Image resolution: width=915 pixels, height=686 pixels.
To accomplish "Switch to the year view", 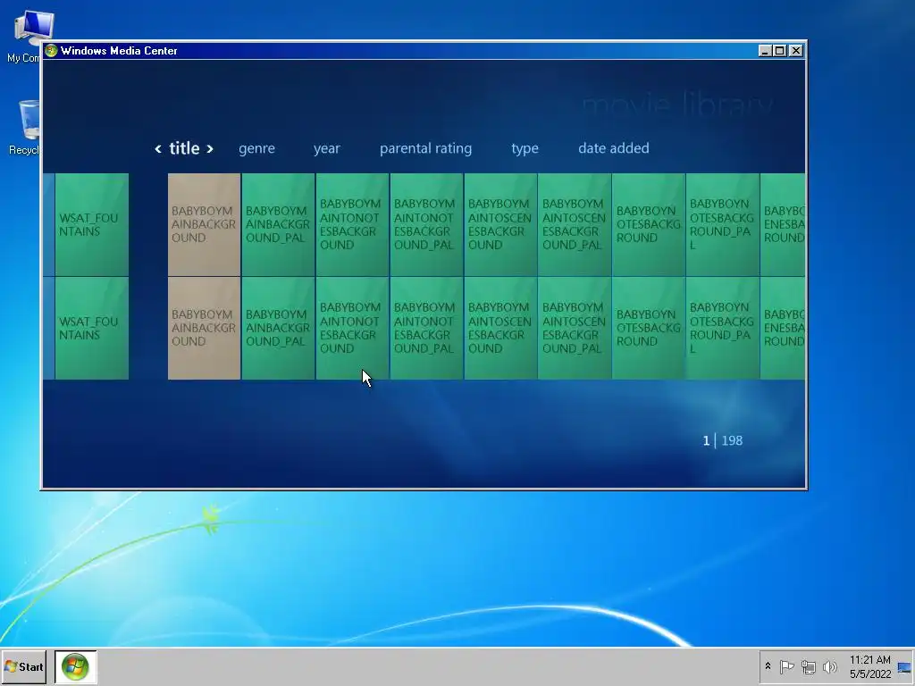I will tap(327, 148).
